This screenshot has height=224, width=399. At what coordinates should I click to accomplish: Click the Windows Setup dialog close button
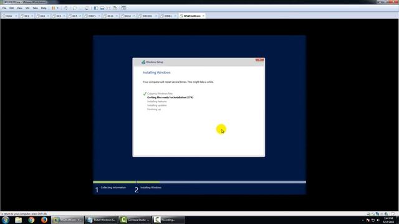click(x=260, y=60)
